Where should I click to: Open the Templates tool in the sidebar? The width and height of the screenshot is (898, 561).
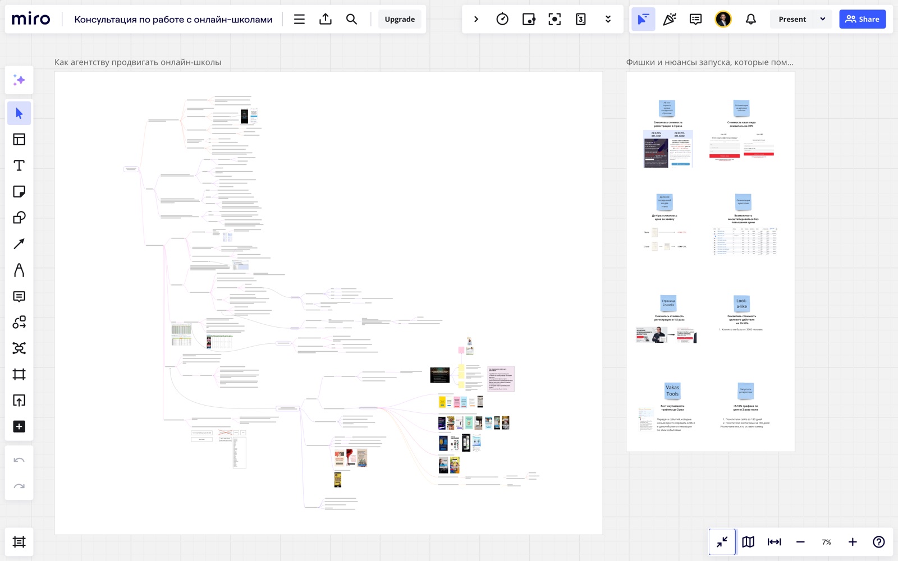(x=19, y=140)
